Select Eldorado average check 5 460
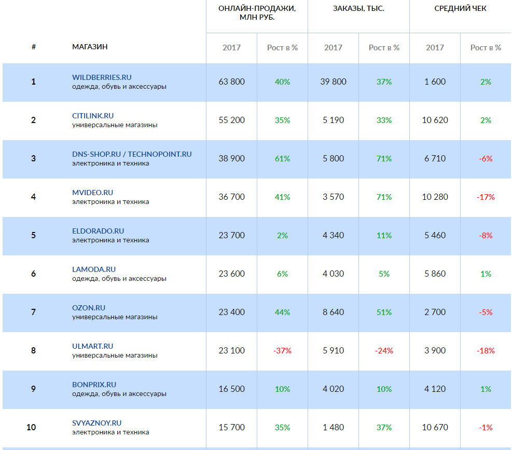The height and width of the screenshot is (450, 512). click(x=435, y=235)
